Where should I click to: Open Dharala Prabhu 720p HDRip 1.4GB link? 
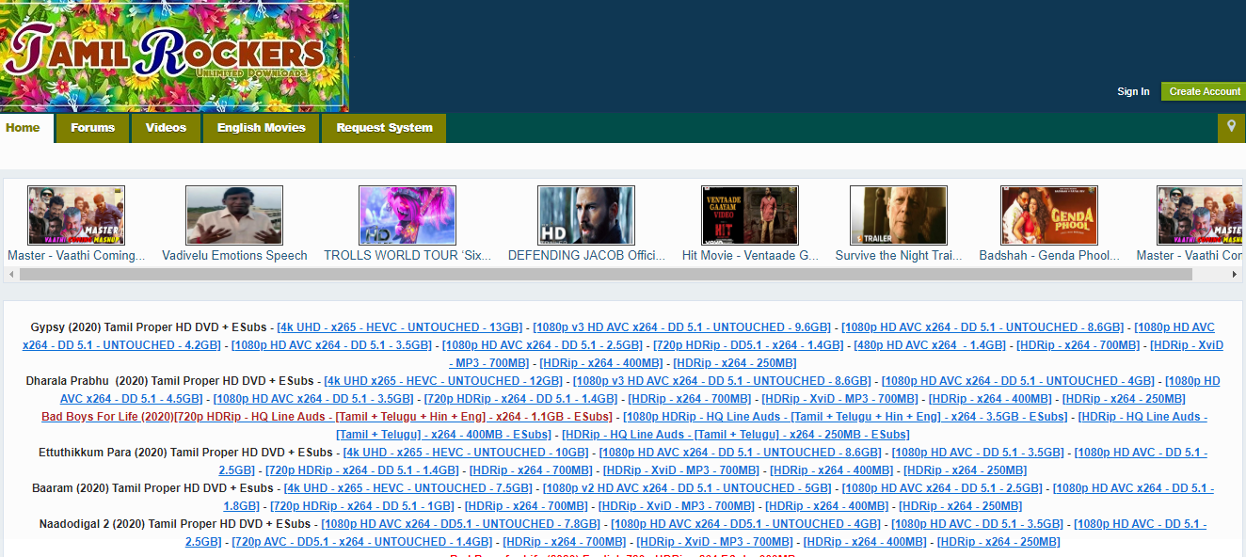520,399
